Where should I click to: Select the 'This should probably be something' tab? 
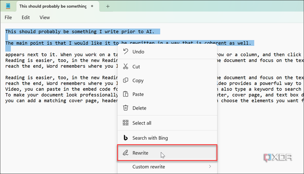(x=58, y=6)
